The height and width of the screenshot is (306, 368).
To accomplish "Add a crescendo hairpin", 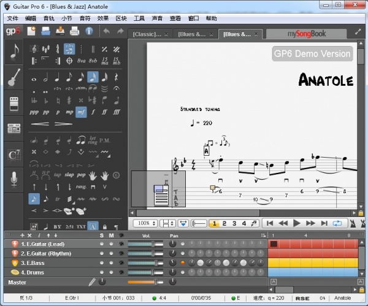I will pos(40,124).
